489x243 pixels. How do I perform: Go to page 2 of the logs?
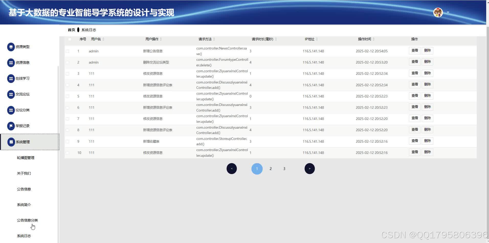(271, 168)
